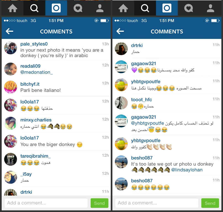Tap back arrow in right Comments header

[x=120, y=31]
